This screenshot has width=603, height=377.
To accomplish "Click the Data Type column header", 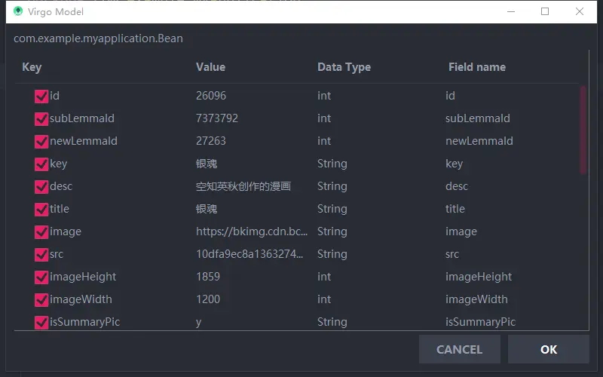I will (x=344, y=67).
